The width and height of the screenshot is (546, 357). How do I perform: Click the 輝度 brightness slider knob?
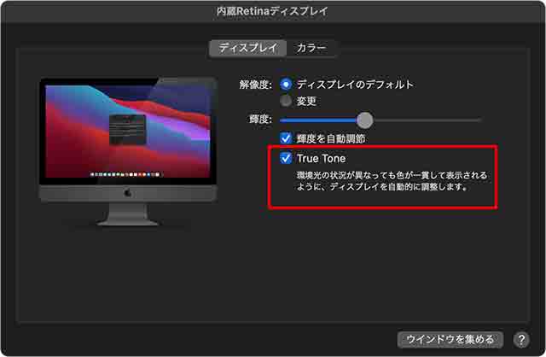(x=364, y=120)
